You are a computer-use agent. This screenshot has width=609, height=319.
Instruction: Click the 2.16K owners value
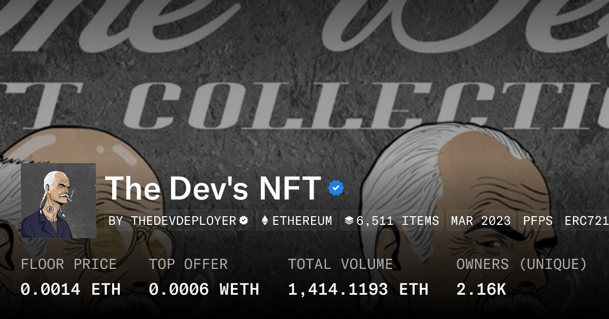click(481, 290)
